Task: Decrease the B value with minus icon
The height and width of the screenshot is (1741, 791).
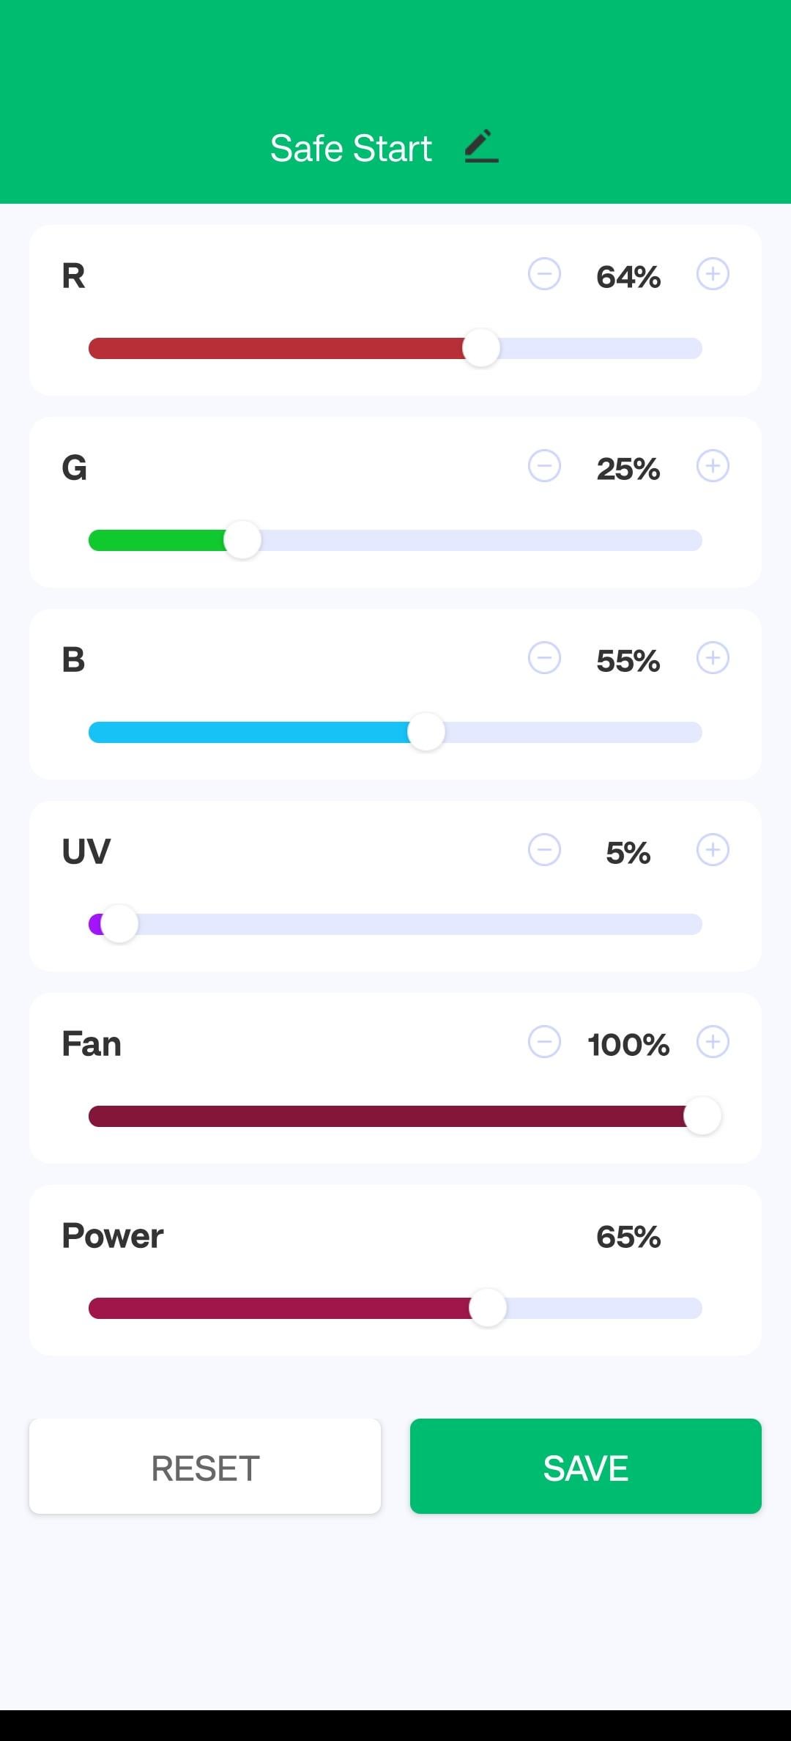Action: click(x=544, y=658)
